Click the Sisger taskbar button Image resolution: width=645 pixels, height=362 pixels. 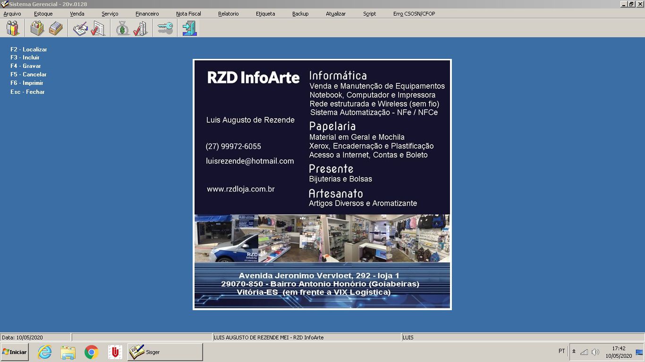tap(165, 352)
